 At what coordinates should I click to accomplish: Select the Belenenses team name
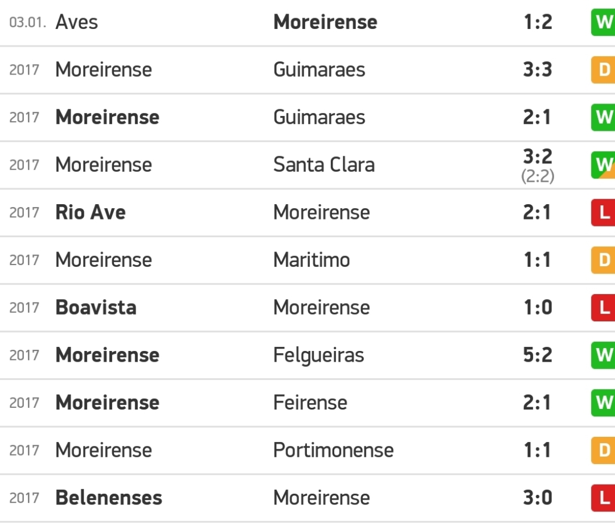click(109, 498)
